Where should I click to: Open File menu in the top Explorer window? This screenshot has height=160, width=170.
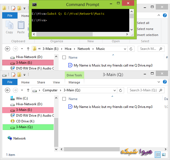[10, 16]
